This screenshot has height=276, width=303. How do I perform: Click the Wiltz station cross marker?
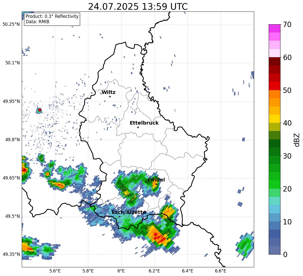(110, 97)
